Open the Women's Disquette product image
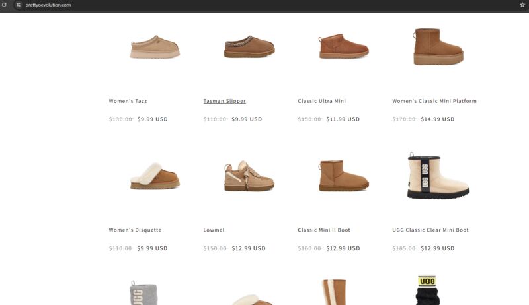 click(155, 176)
